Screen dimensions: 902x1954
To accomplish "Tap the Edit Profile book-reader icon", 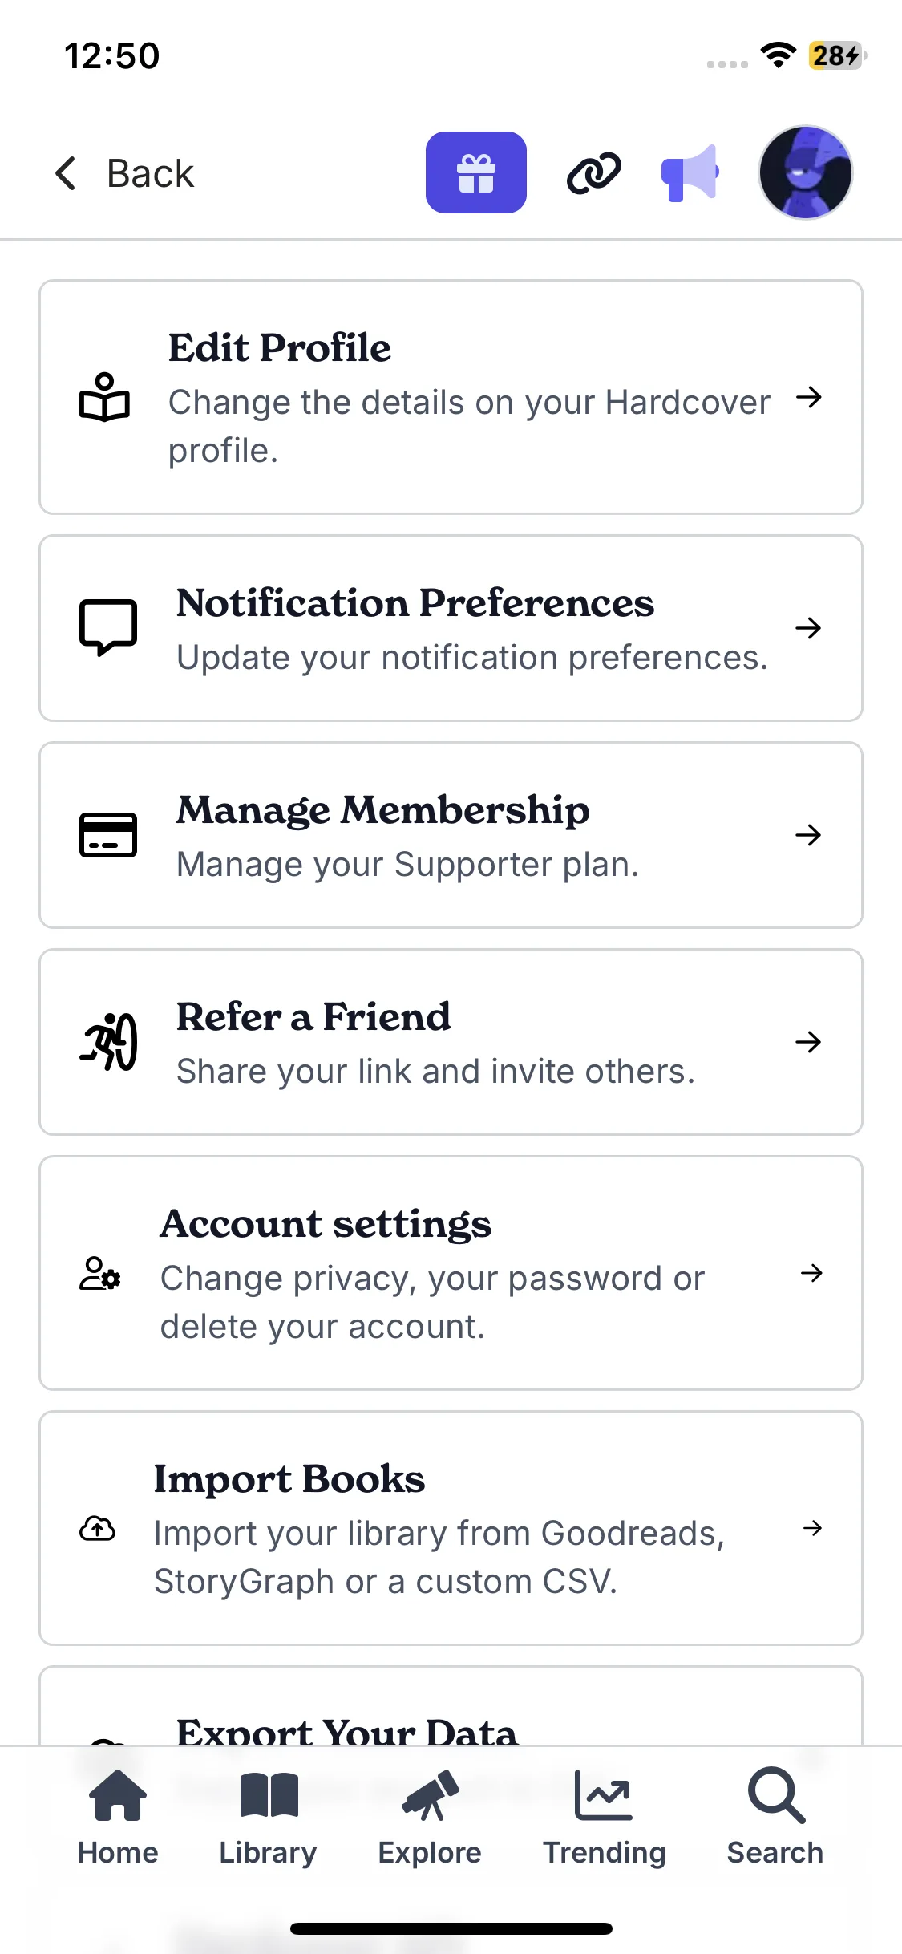I will tap(104, 398).
